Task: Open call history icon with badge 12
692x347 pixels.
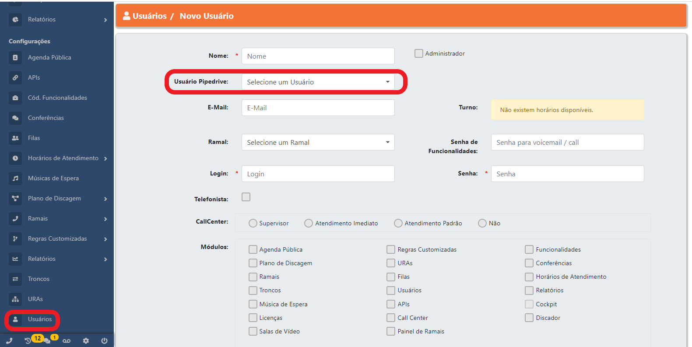Action: (28, 340)
